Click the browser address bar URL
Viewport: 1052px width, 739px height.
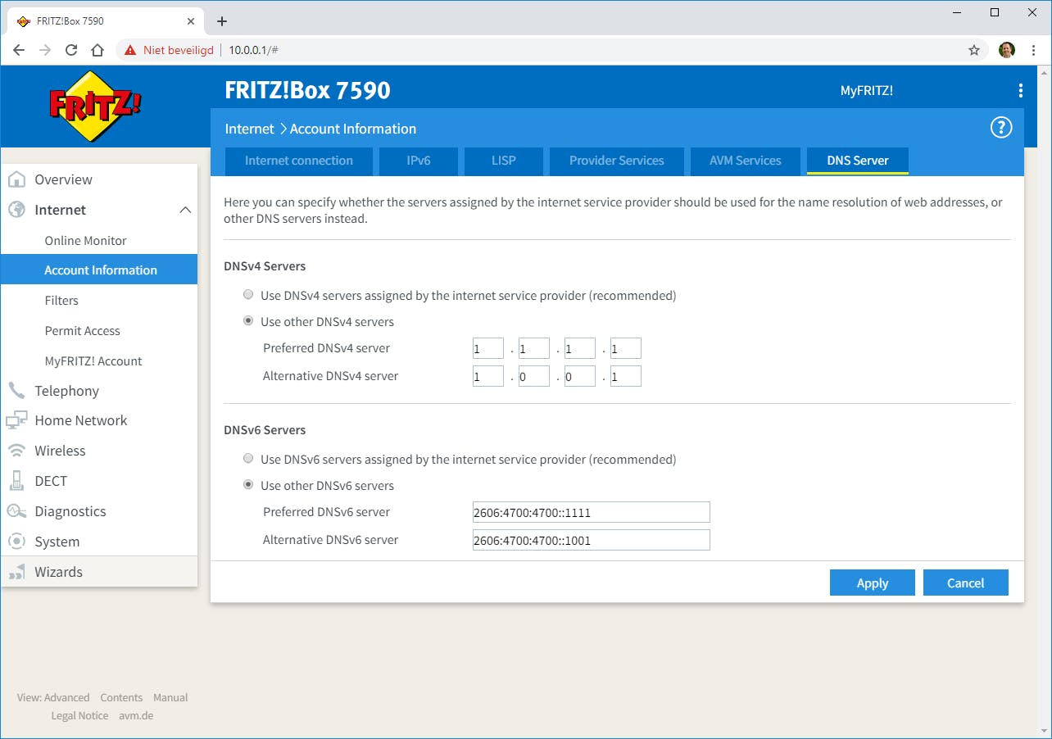click(x=253, y=50)
